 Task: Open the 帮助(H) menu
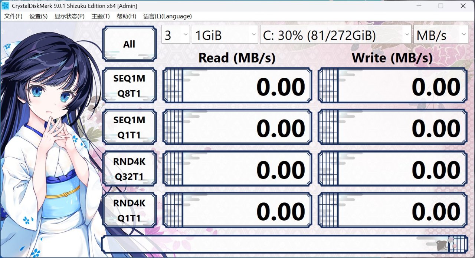(126, 16)
